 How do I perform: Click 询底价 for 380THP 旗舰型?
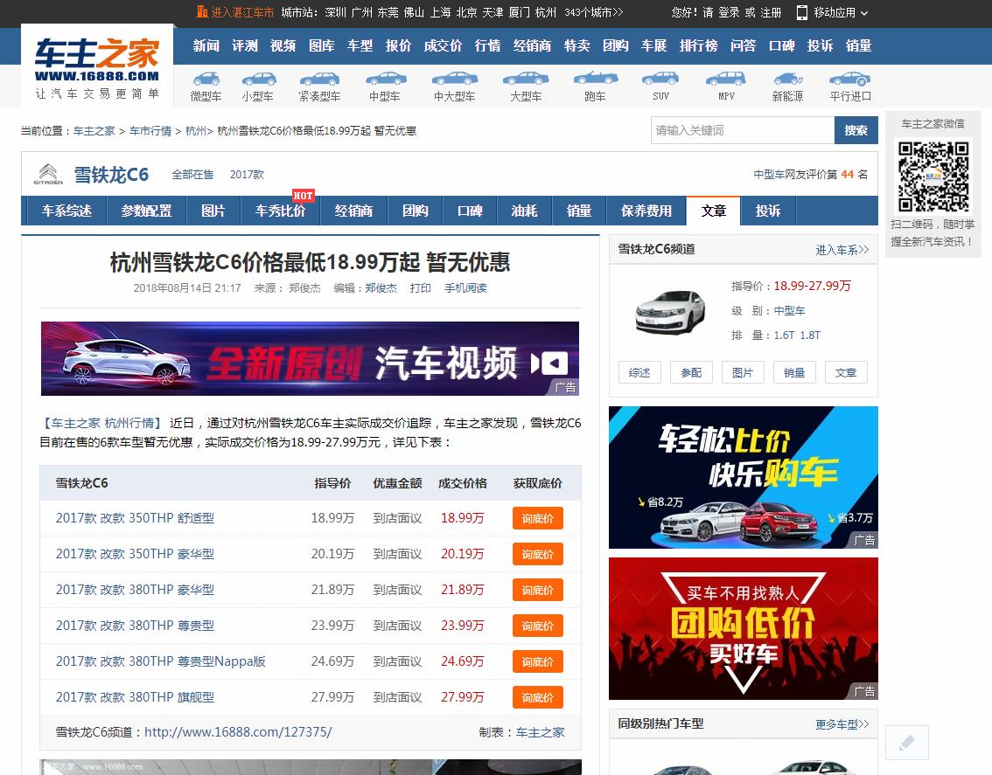[538, 697]
